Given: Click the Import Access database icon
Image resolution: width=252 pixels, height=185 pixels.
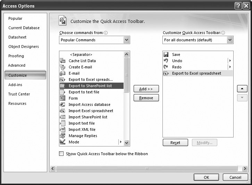Looking at the screenshot, I should click(x=62, y=104).
